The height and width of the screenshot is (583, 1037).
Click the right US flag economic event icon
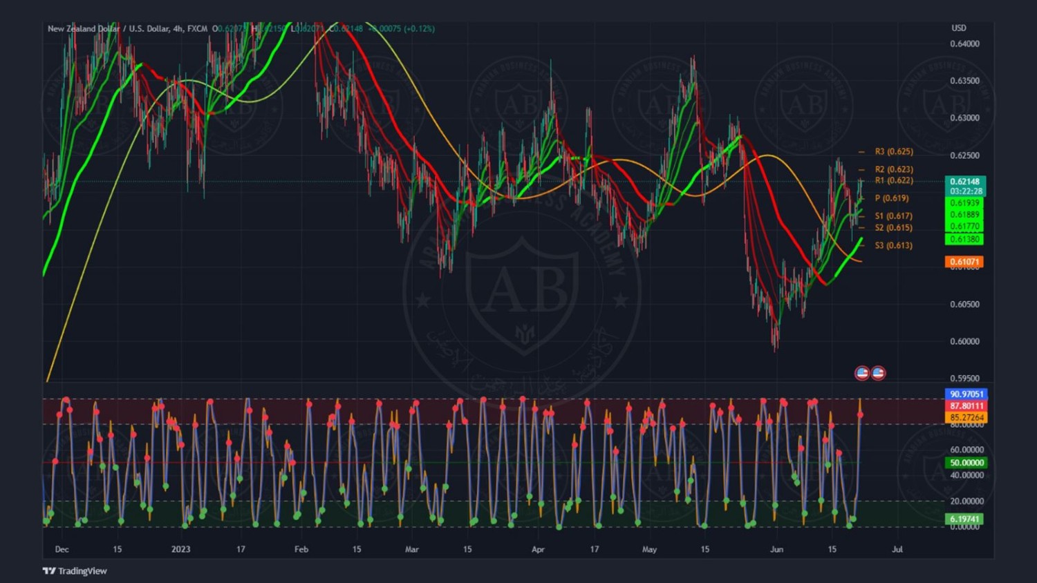point(878,373)
